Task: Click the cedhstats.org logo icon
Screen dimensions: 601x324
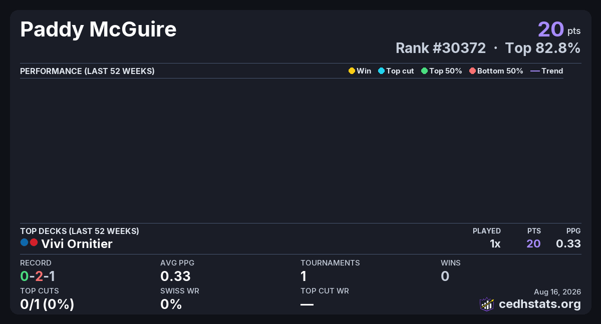Action: coord(487,304)
